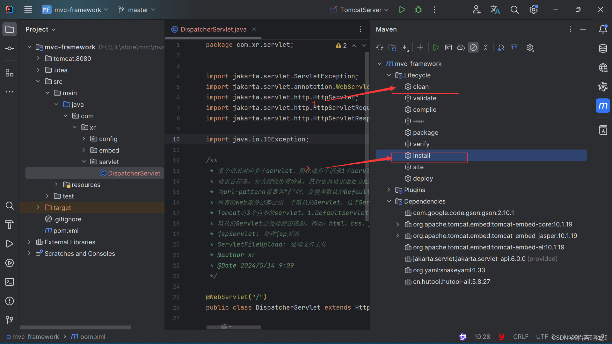This screenshot has width=612, height=344.
Task: Collapse the Lifecycle node in Maven
Action: 389,75
